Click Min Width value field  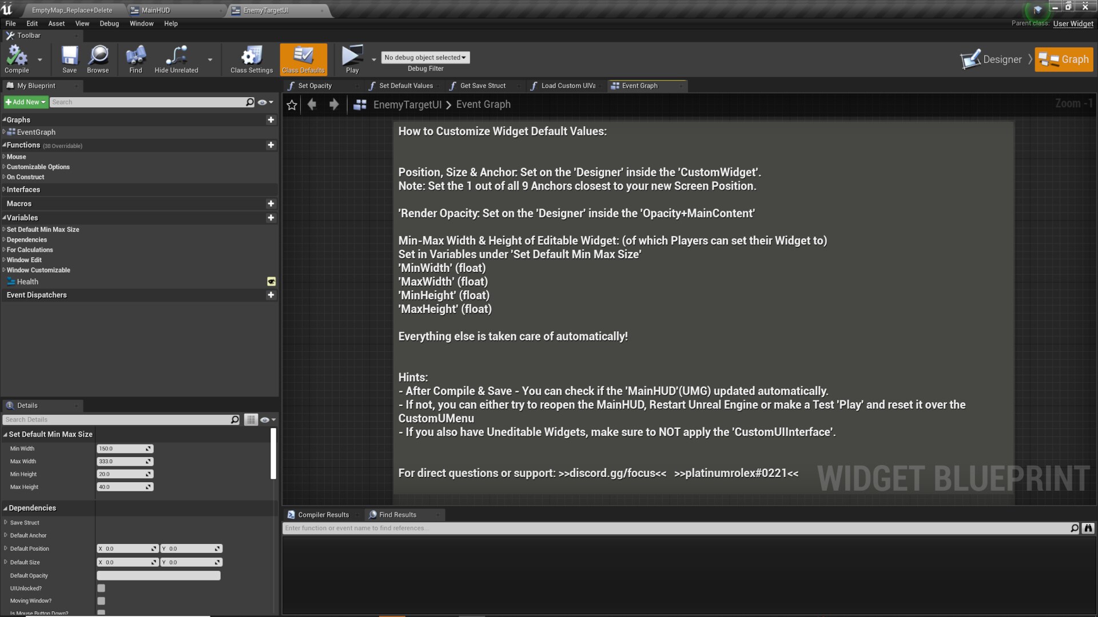tap(125, 449)
